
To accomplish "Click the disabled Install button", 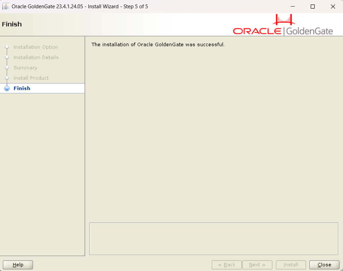I will pyautogui.click(x=291, y=265).
